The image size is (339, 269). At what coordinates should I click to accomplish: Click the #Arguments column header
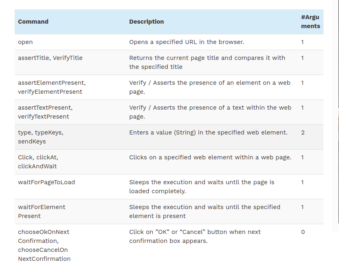point(310,22)
